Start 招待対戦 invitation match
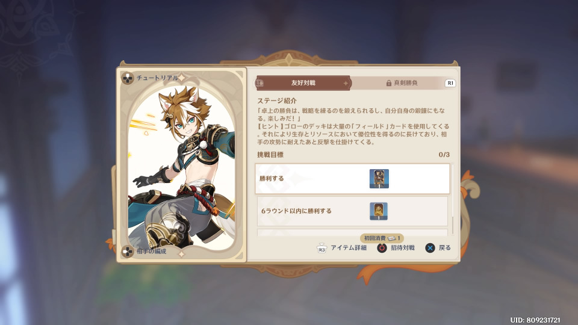578x325 pixels. tap(403, 247)
